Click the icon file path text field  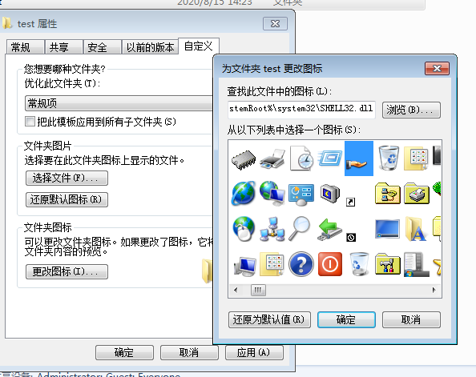301,110
